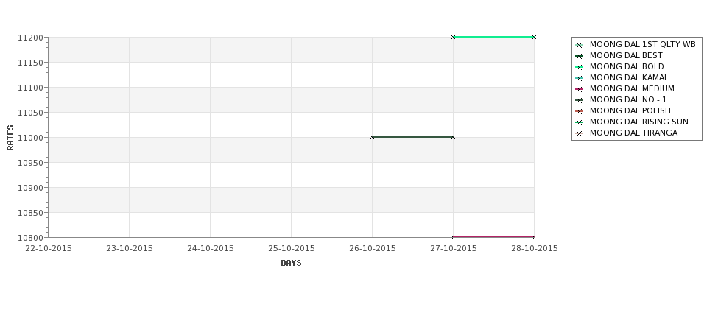Image resolution: width=718 pixels, height=316 pixels.
Task: Click the 10800 data point on 28-10-2015
Action: pos(534,237)
